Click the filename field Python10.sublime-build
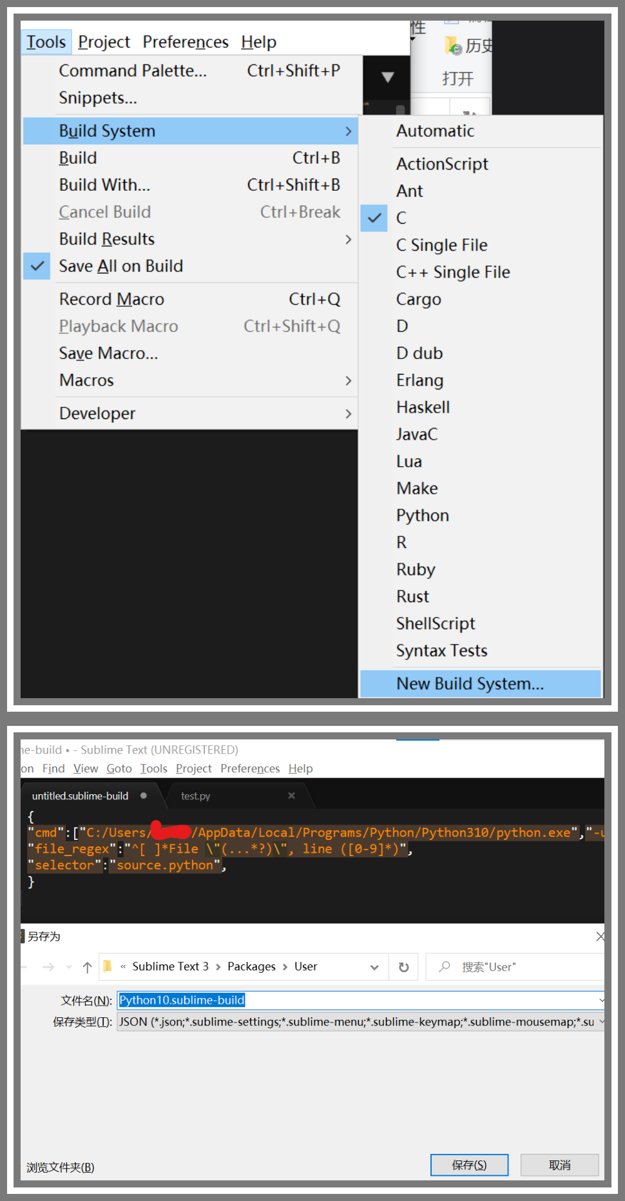The height and width of the screenshot is (1201, 625). pos(361,1000)
